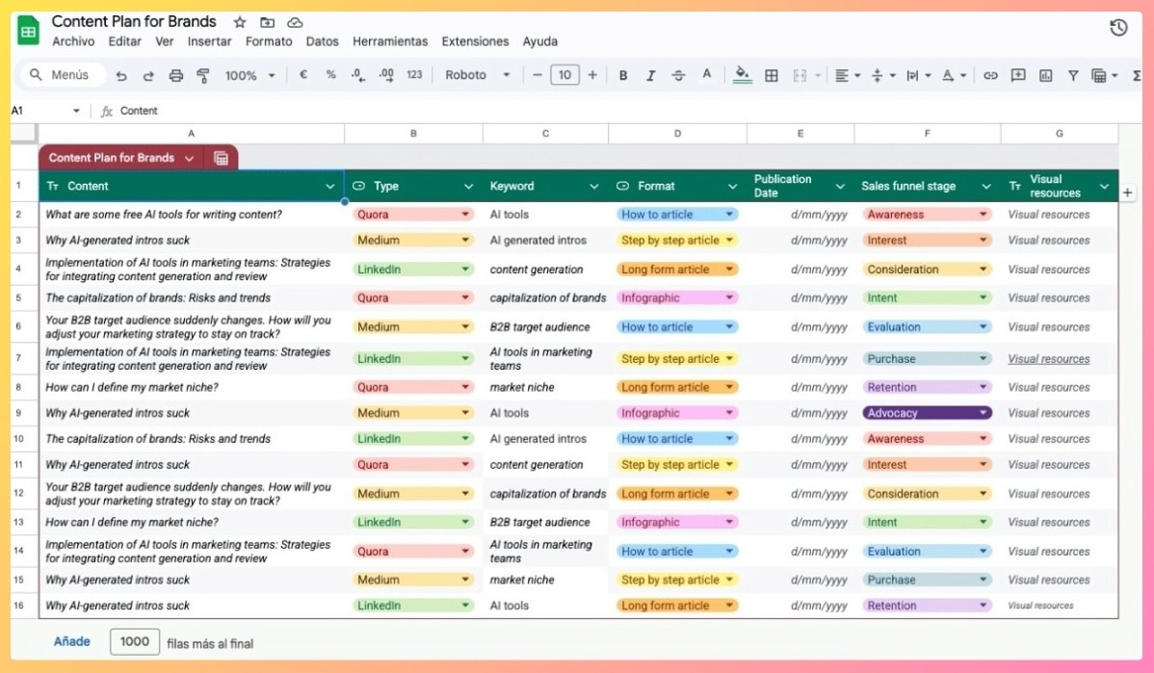Toggle bold formatting
Viewport: 1154px width, 673px height.
623,75
